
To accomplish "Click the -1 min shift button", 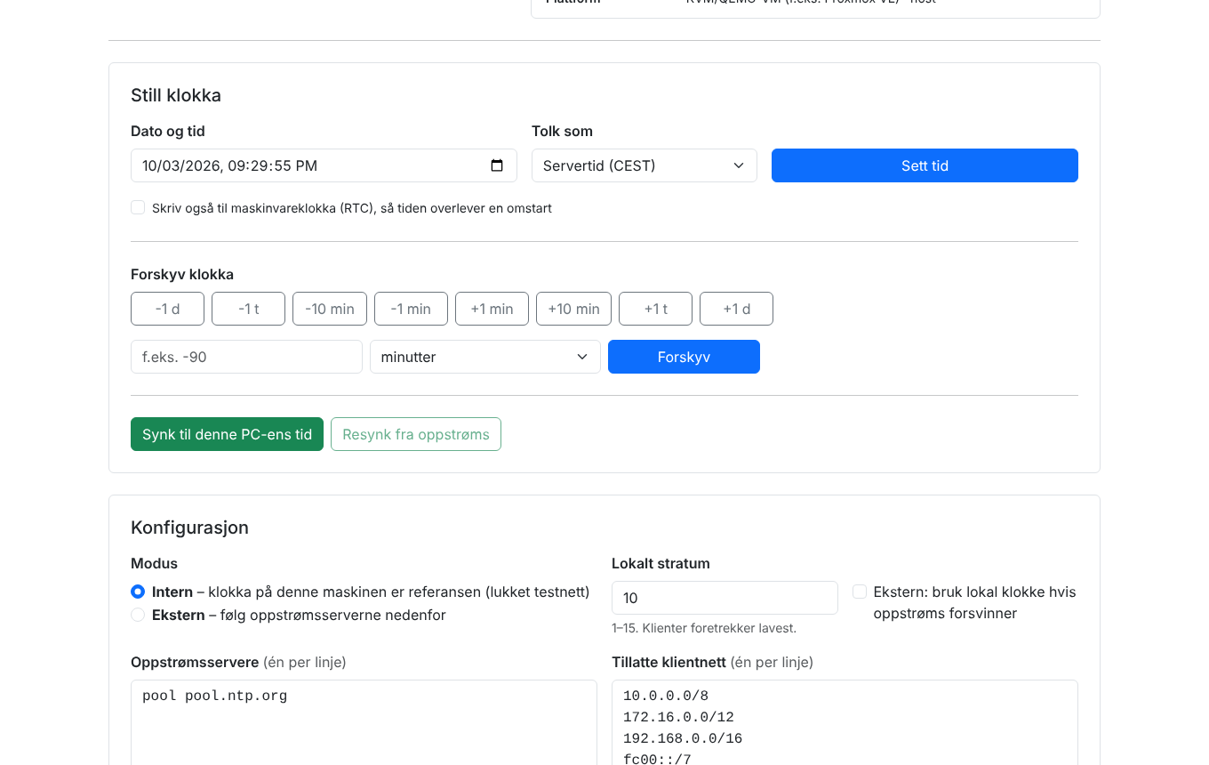I will pos(411,309).
